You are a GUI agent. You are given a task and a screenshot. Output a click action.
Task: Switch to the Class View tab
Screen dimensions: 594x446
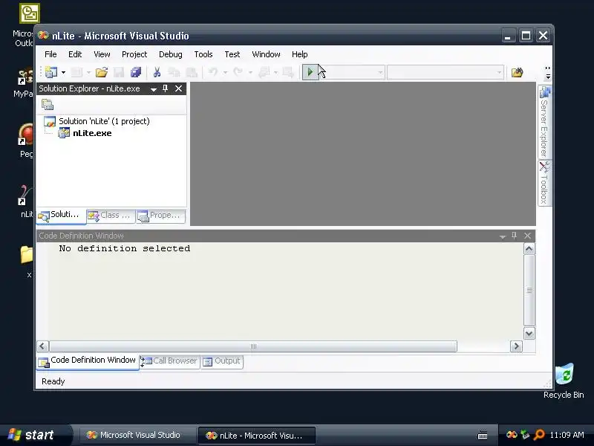point(111,216)
